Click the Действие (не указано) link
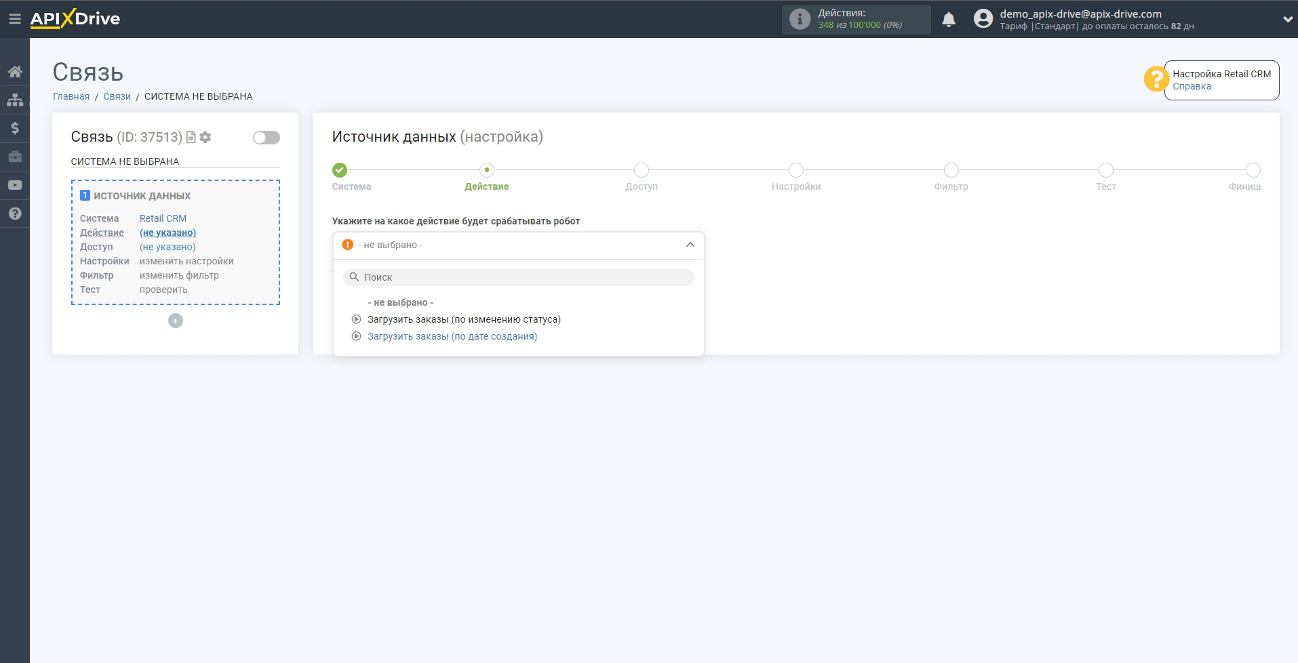 coord(168,233)
